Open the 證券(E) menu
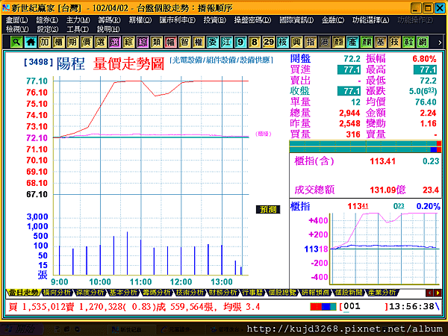Viewport: 448px width, 336px height. (47, 20)
